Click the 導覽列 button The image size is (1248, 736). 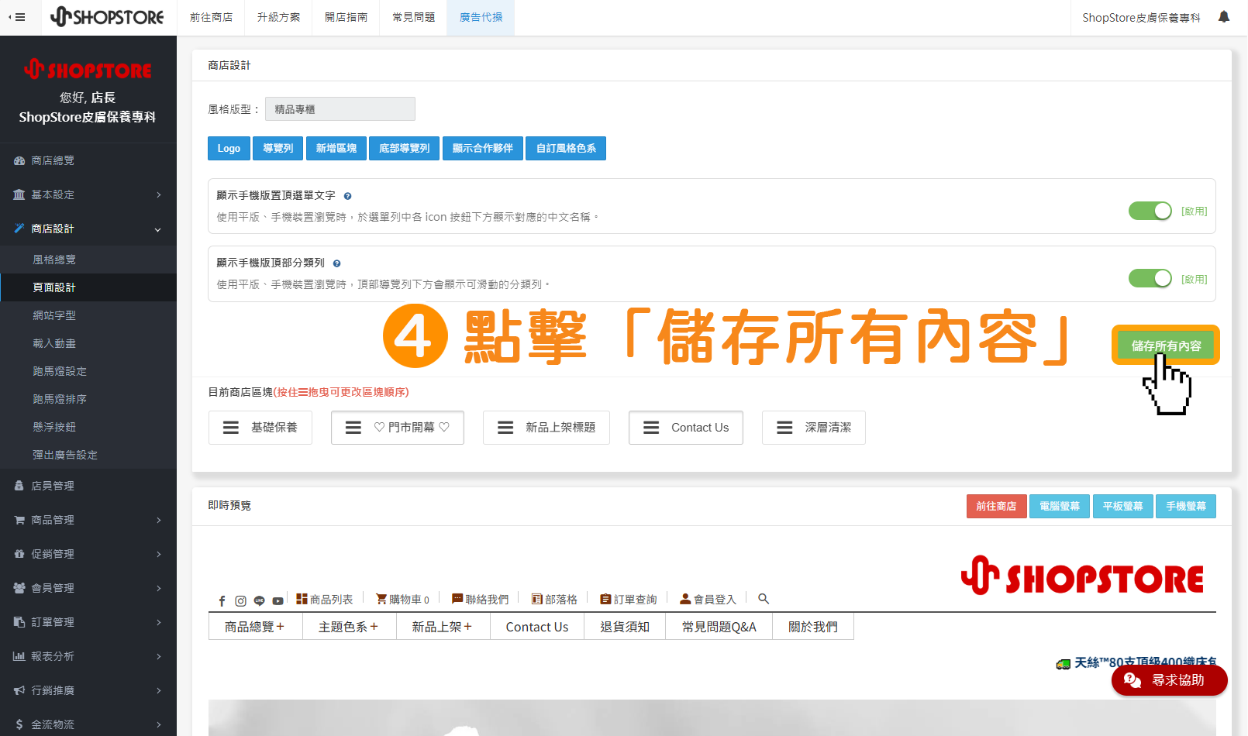278,148
